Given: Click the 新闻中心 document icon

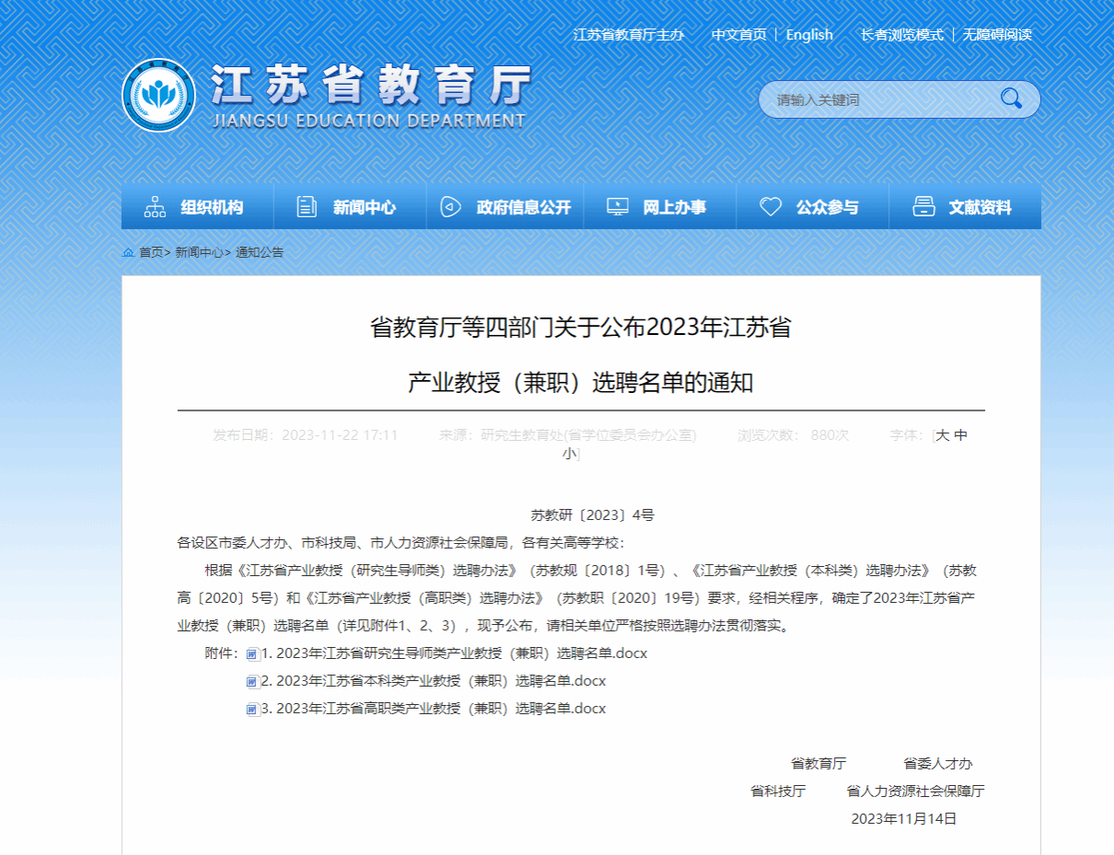Looking at the screenshot, I should [307, 207].
